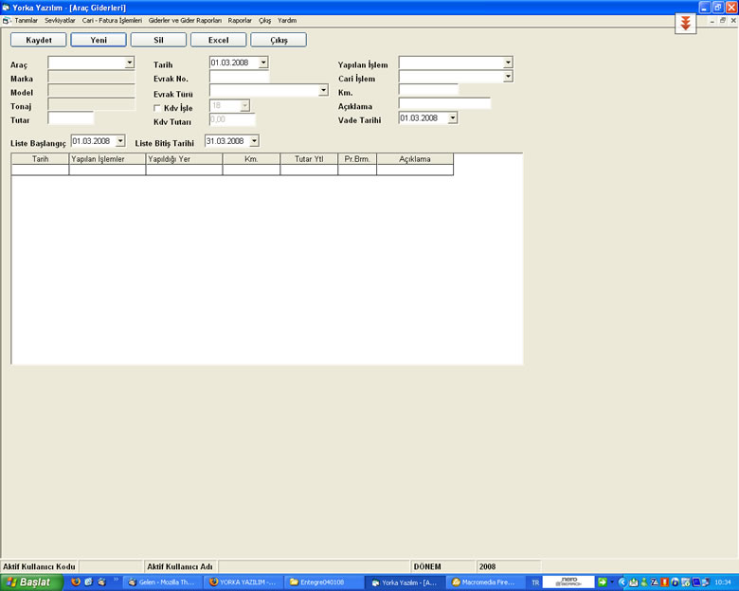Switch to Macromedia Fireworks taskbar item
This screenshot has width=739, height=591.
(484, 582)
